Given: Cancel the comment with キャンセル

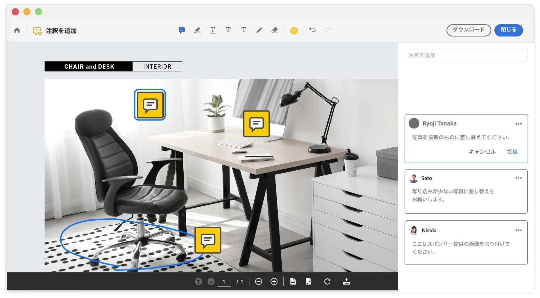Looking at the screenshot, I should 482,152.
